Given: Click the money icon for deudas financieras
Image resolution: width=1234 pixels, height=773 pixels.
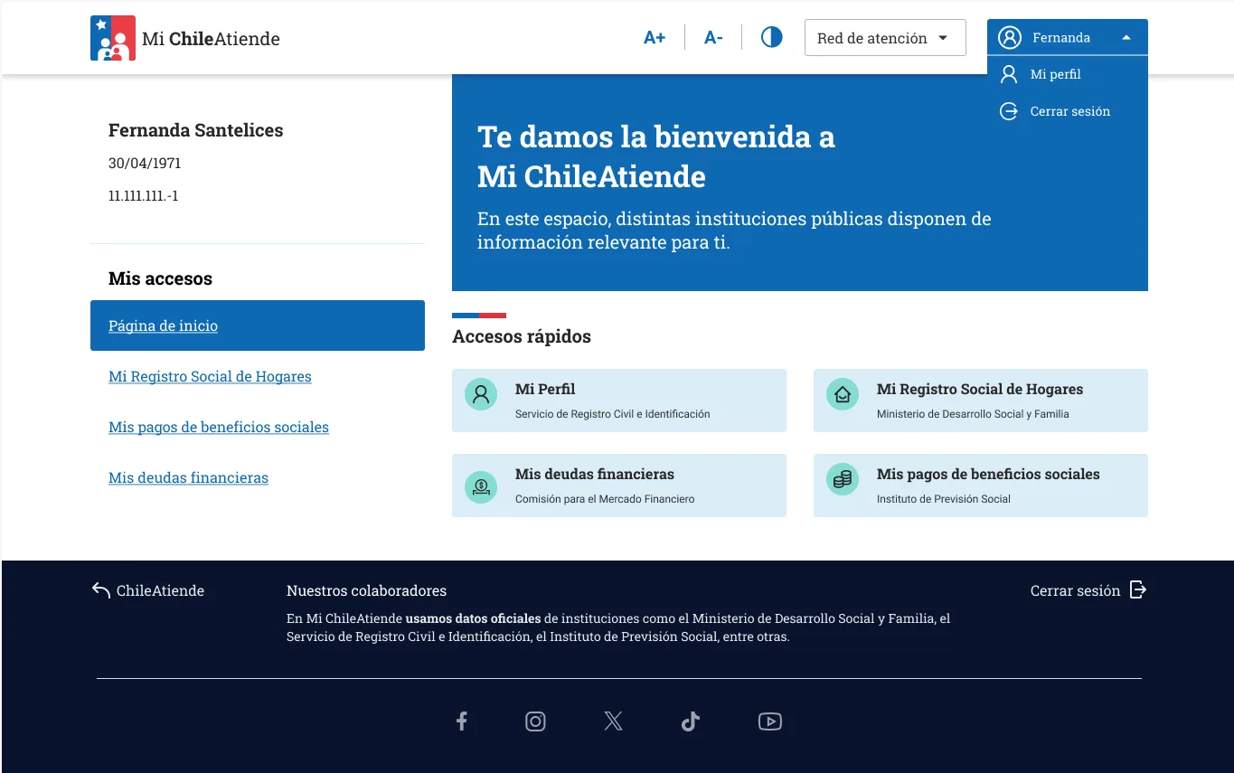Looking at the screenshot, I should [x=481, y=486].
